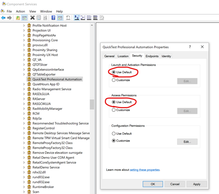Viewport: 219px width, 194px height.
Task: Click the icon left of File menu
Action: tap(2, 11)
